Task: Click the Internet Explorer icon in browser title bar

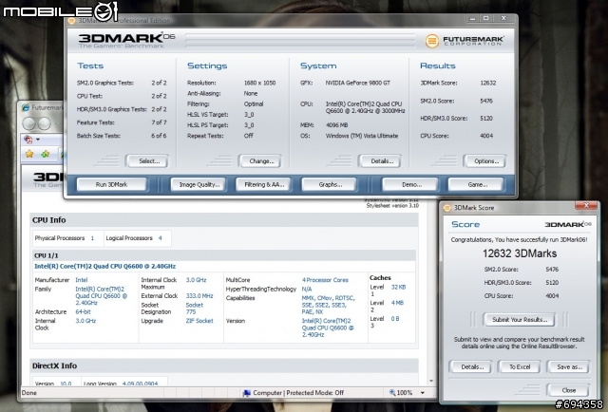Action: click(26, 107)
